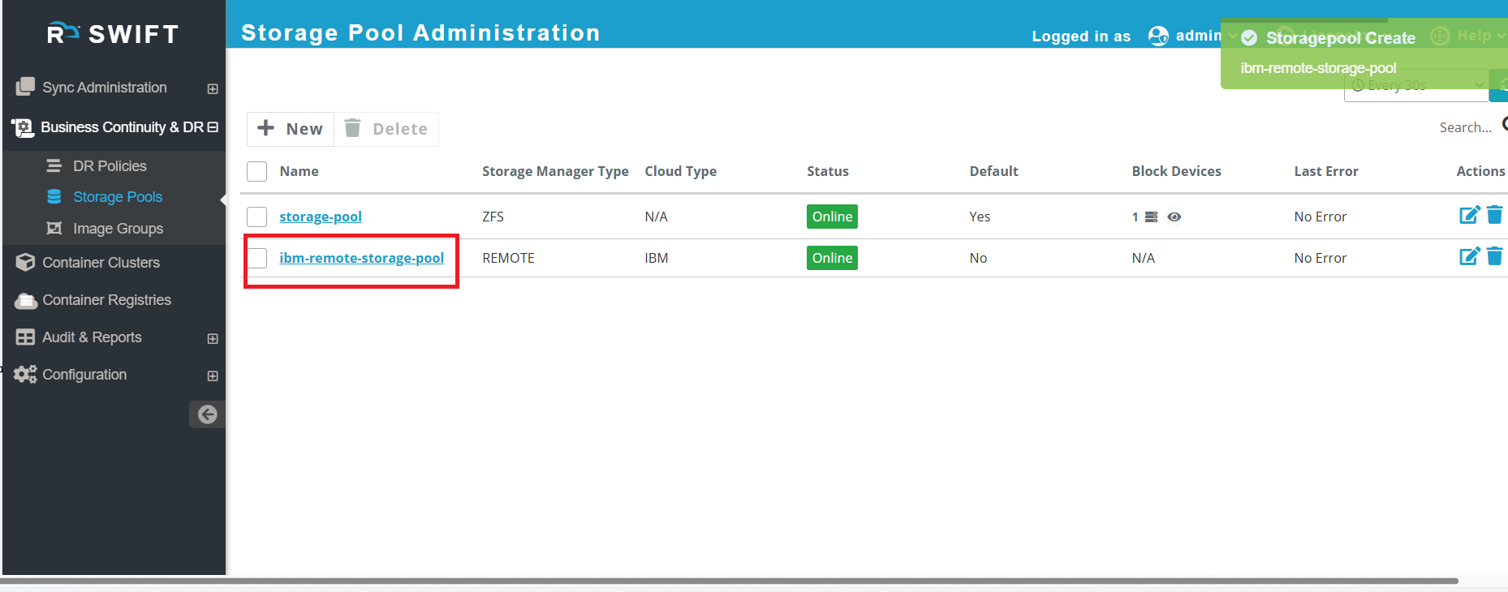Screen dimensions: 1508x592
Task: Click No Error cell for ibm-remote-storage-pool
Action: coord(1320,258)
